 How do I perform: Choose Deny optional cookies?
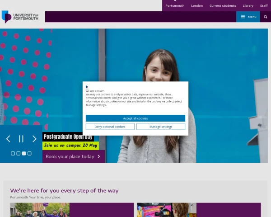[110, 127]
